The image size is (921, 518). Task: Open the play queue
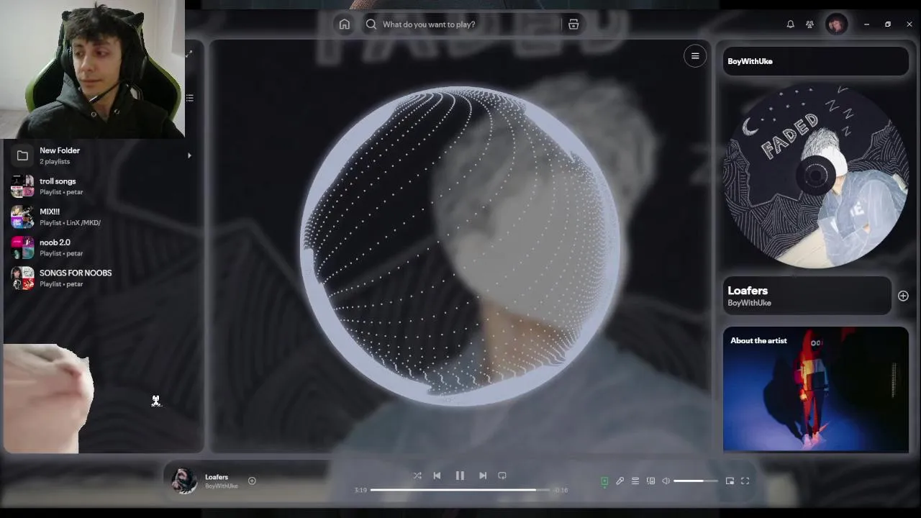(635, 481)
